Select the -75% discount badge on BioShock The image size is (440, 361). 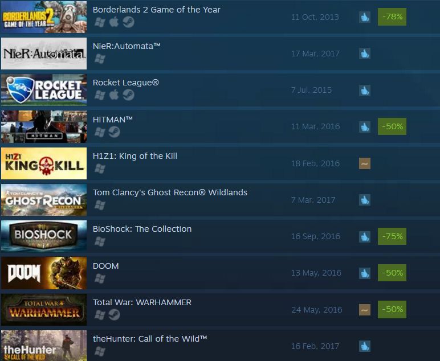click(x=392, y=236)
